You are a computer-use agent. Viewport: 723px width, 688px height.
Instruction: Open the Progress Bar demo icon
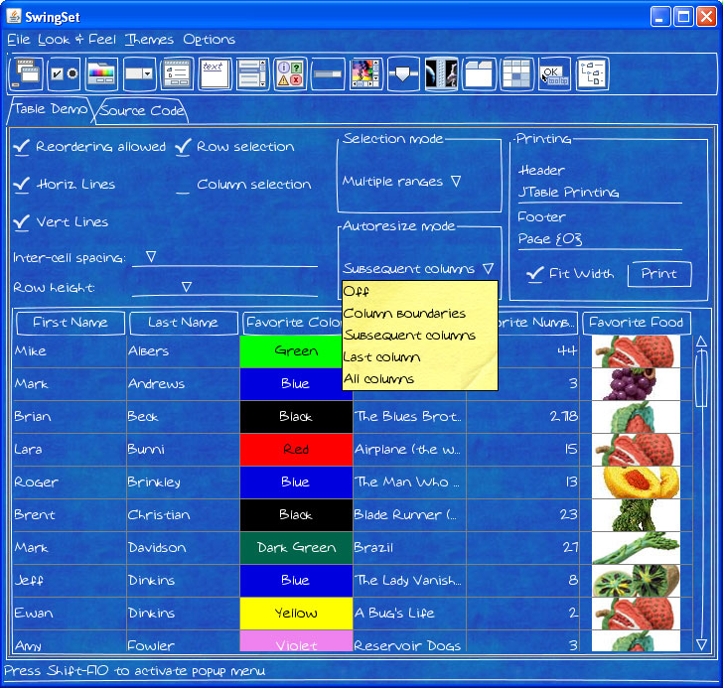[327, 73]
